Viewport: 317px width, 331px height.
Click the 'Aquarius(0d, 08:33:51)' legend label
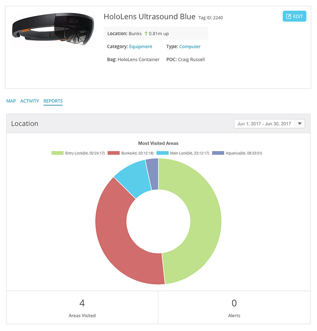[244, 153]
